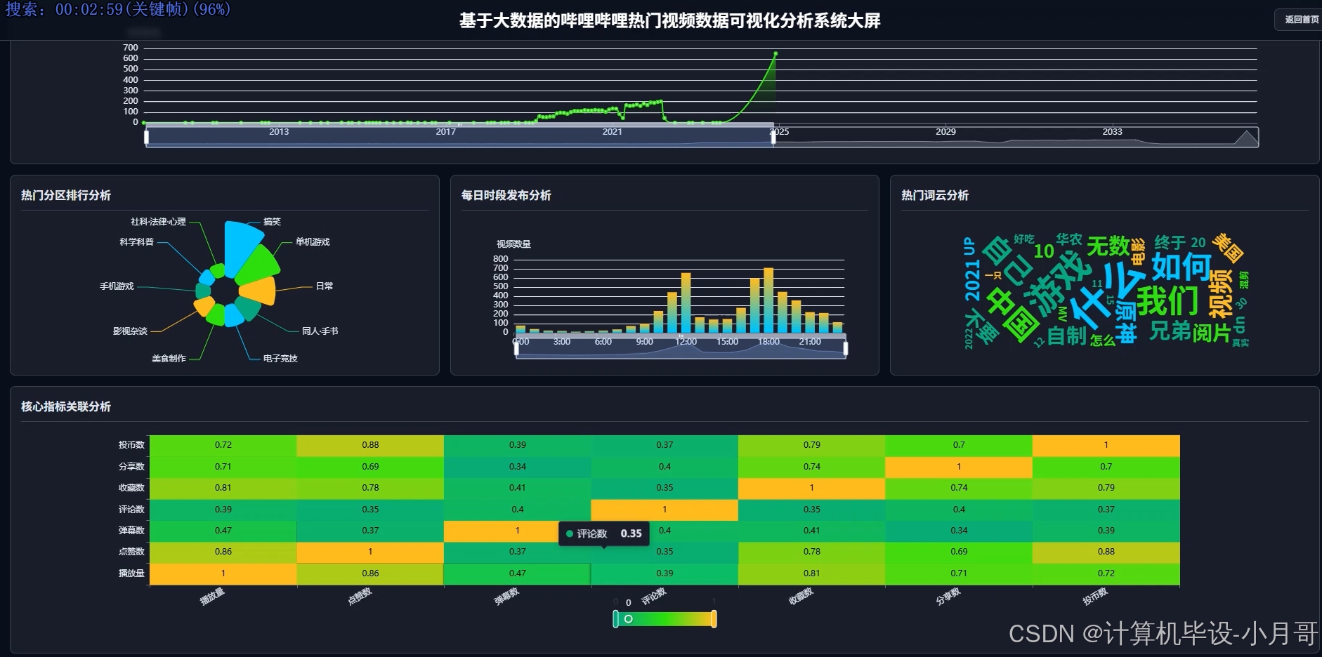This screenshot has width=1322, height=657.
Task: Select the left handle of the hourly chart zoom slider
Action: click(x=516, y=348)
